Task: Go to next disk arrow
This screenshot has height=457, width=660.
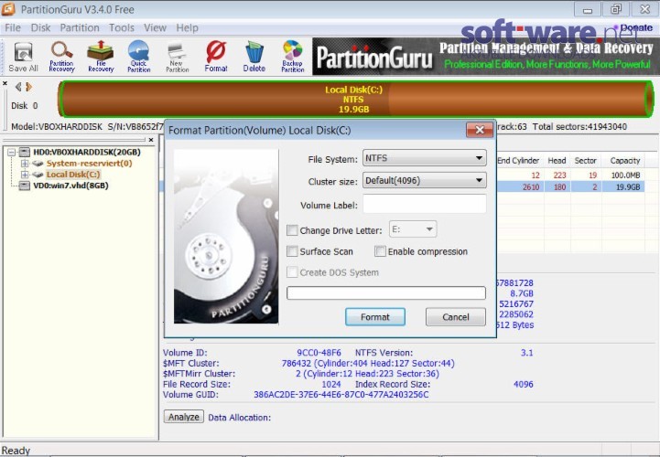Action: point(28,87)
